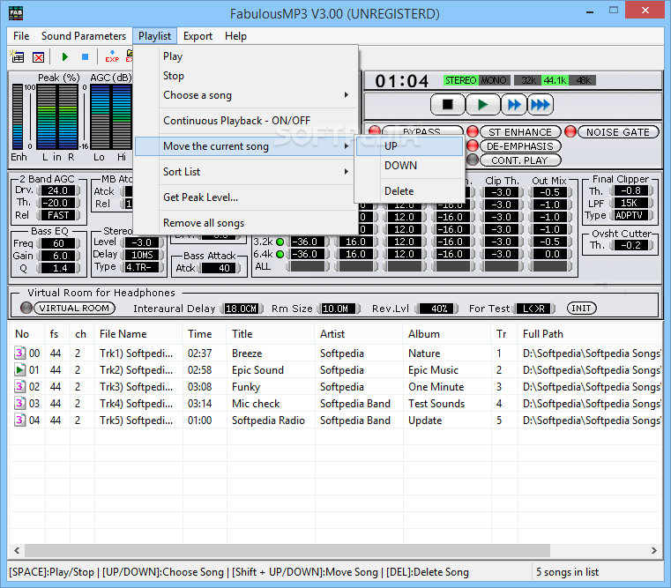Click the playing icon for track 01

pyautogui.click(x=19, y=369)
